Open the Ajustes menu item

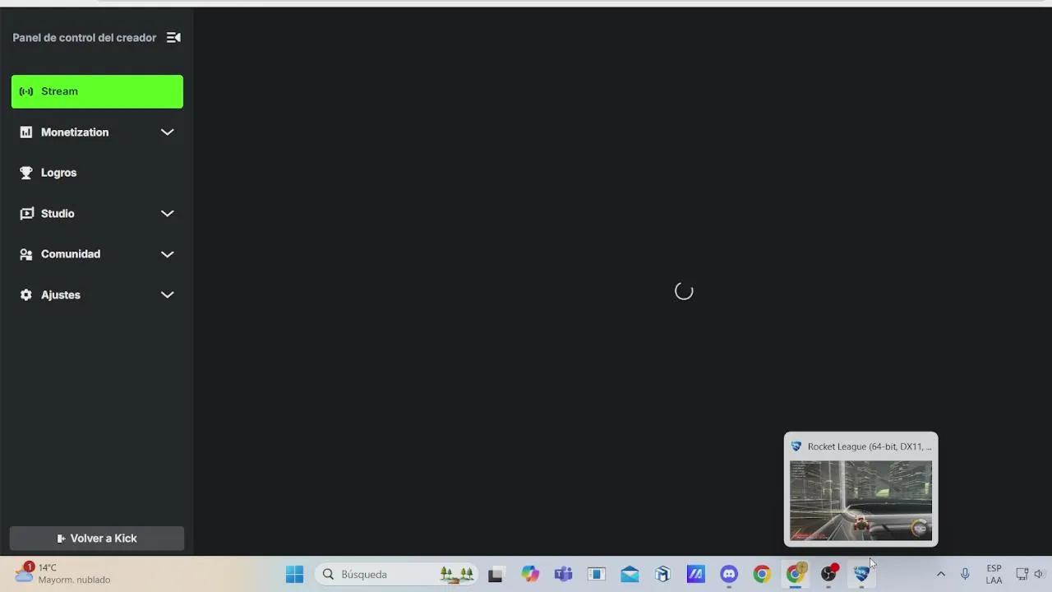[97, 294]
